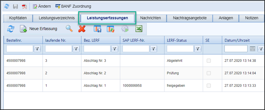Click the red X delete icon
265x110 pixels.
point(82,29)
